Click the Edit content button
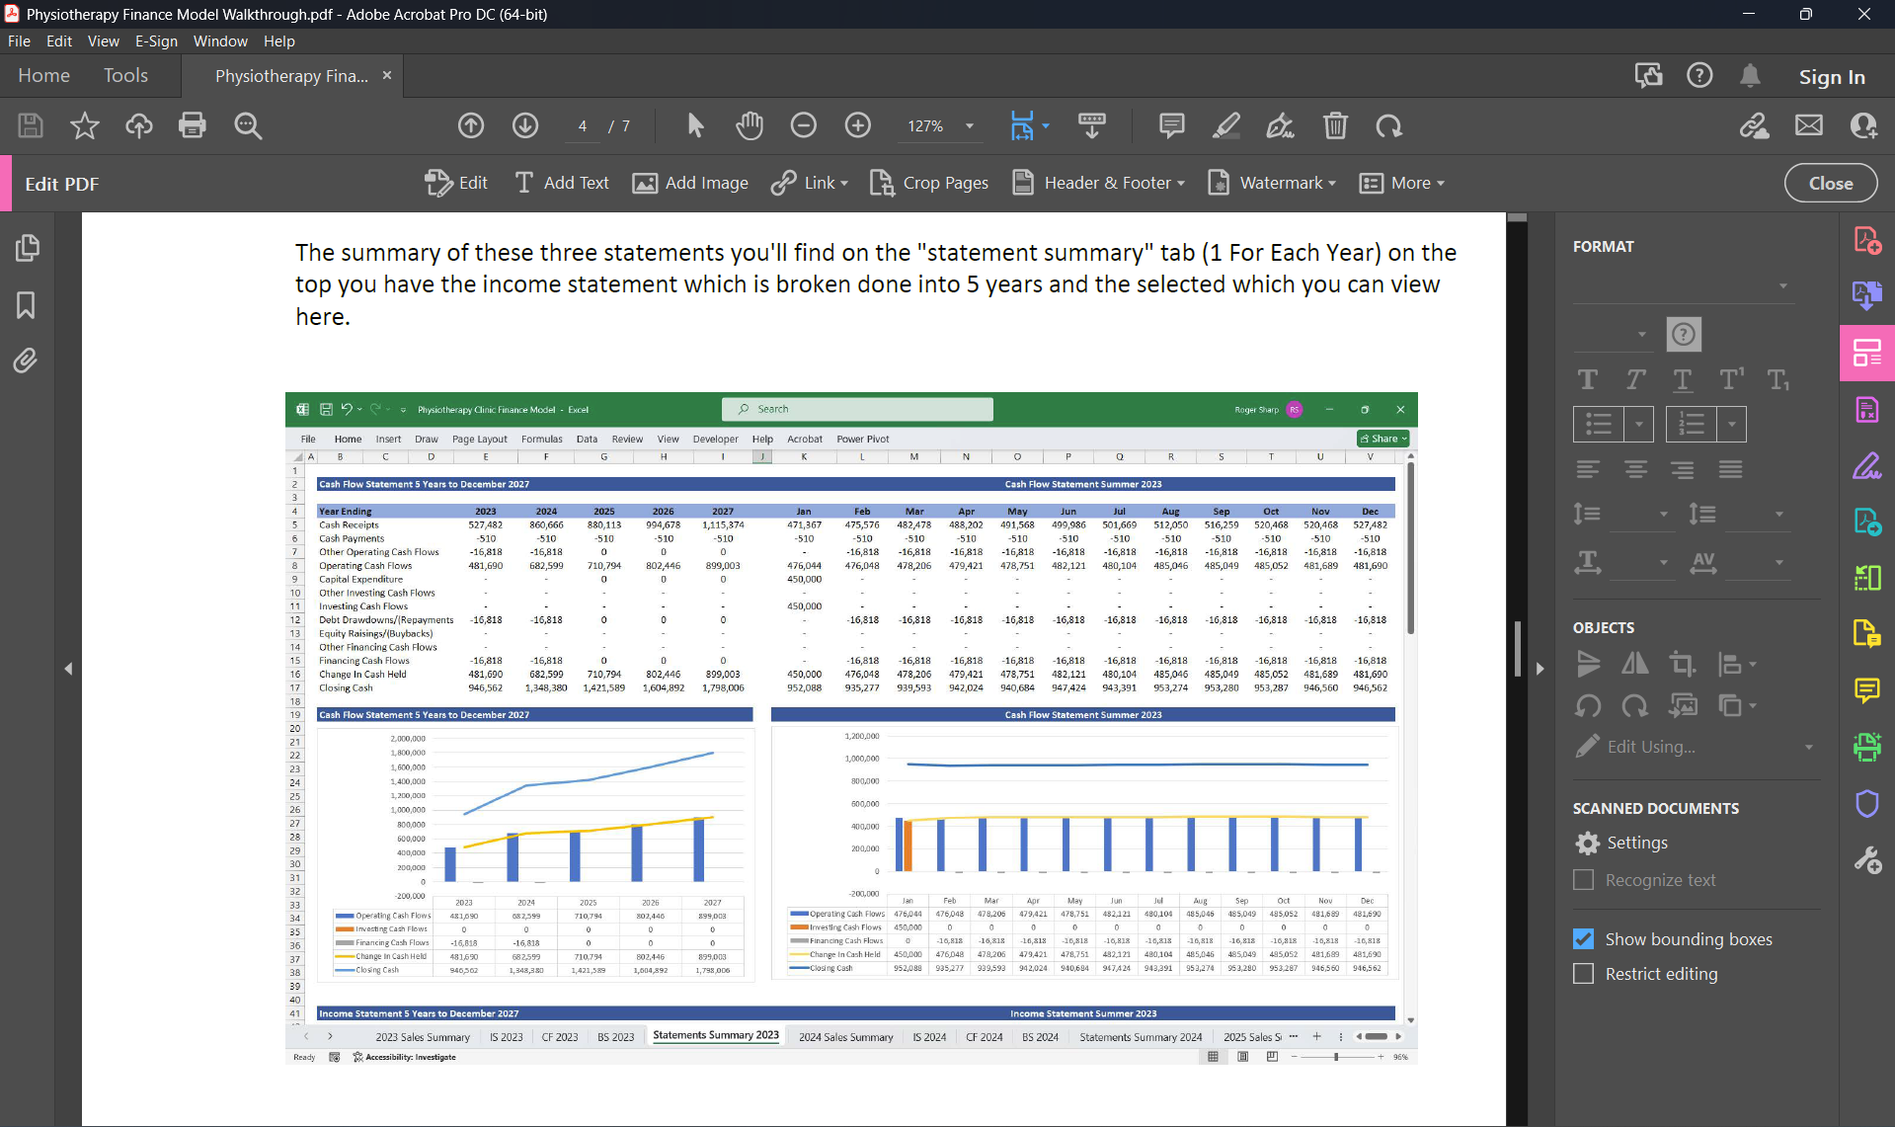This screenshot has height=1127, width=1895. (456, 183)
